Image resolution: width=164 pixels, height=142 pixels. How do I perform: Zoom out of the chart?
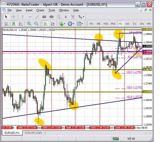(36, 24)
